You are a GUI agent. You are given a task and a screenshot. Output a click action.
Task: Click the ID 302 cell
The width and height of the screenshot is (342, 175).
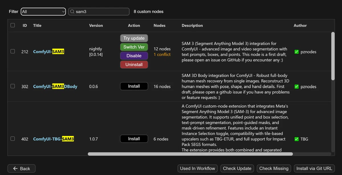[x=25, y=87]
